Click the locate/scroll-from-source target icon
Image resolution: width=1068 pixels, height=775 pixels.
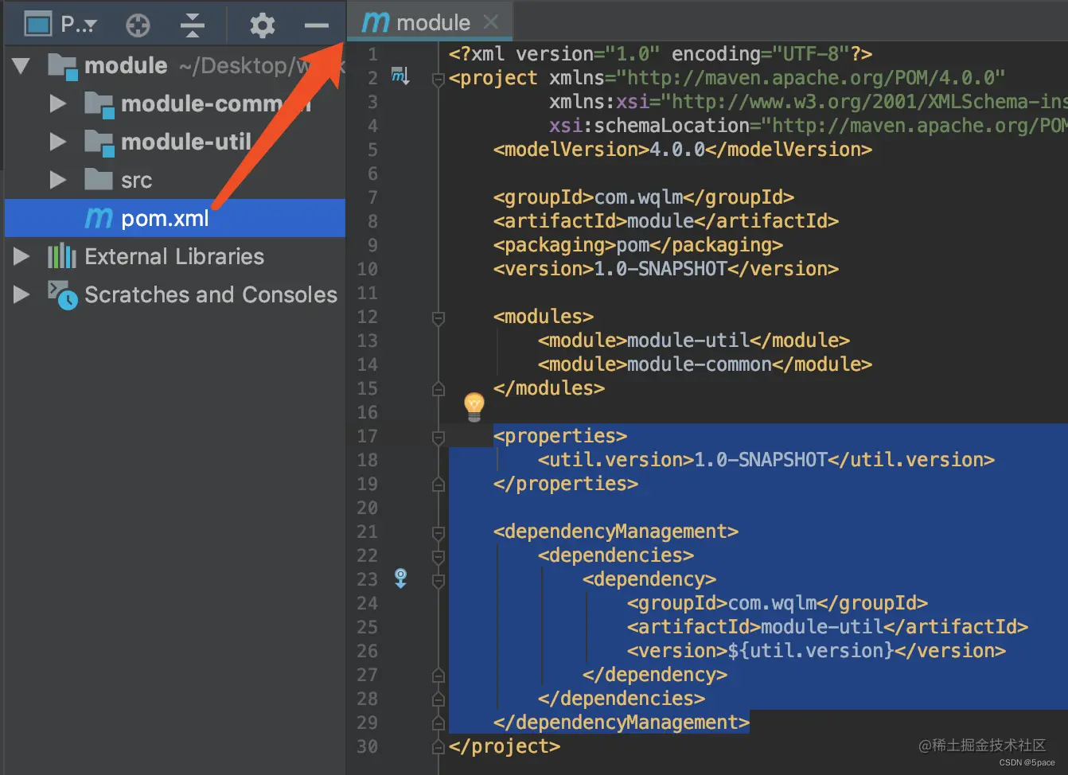138,25
